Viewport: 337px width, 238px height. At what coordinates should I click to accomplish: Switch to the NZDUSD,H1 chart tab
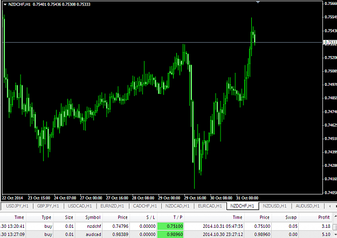click(x=274, y=206)
